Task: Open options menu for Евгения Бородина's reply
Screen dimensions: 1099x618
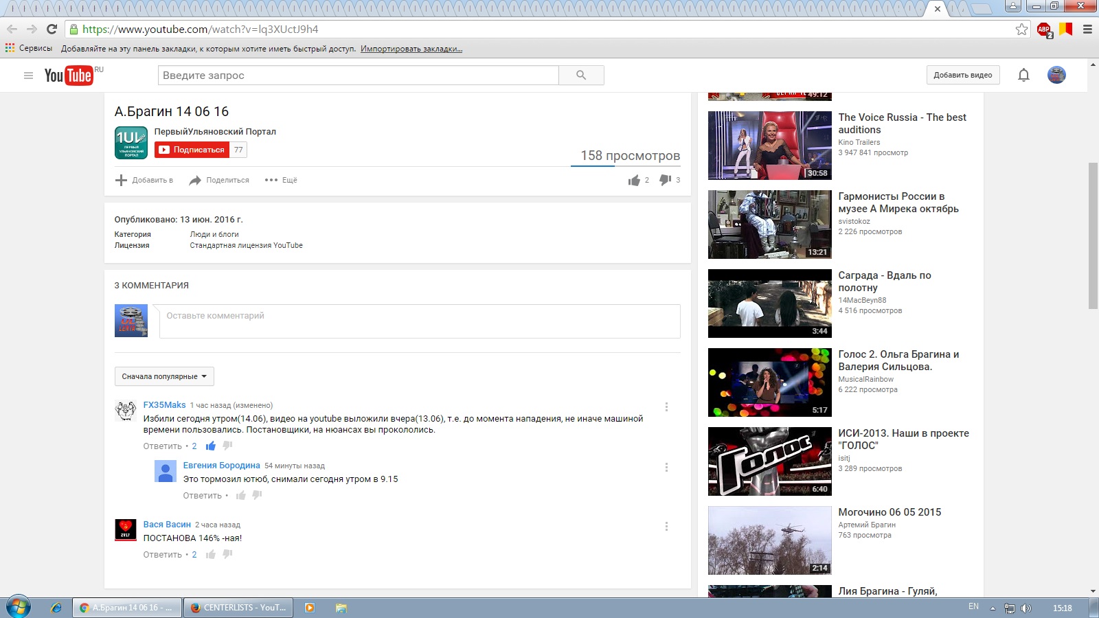Action: [666, 467]
